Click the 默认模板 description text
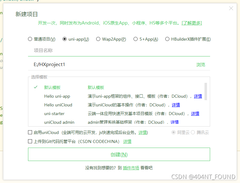Image resolution: width=240 pixels, height=183 pixels. pyautogui.click(x=96, y=87)
